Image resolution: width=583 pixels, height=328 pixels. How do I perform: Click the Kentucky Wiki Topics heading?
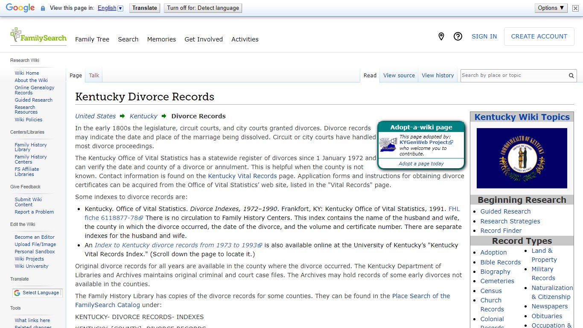coord(522,117)
